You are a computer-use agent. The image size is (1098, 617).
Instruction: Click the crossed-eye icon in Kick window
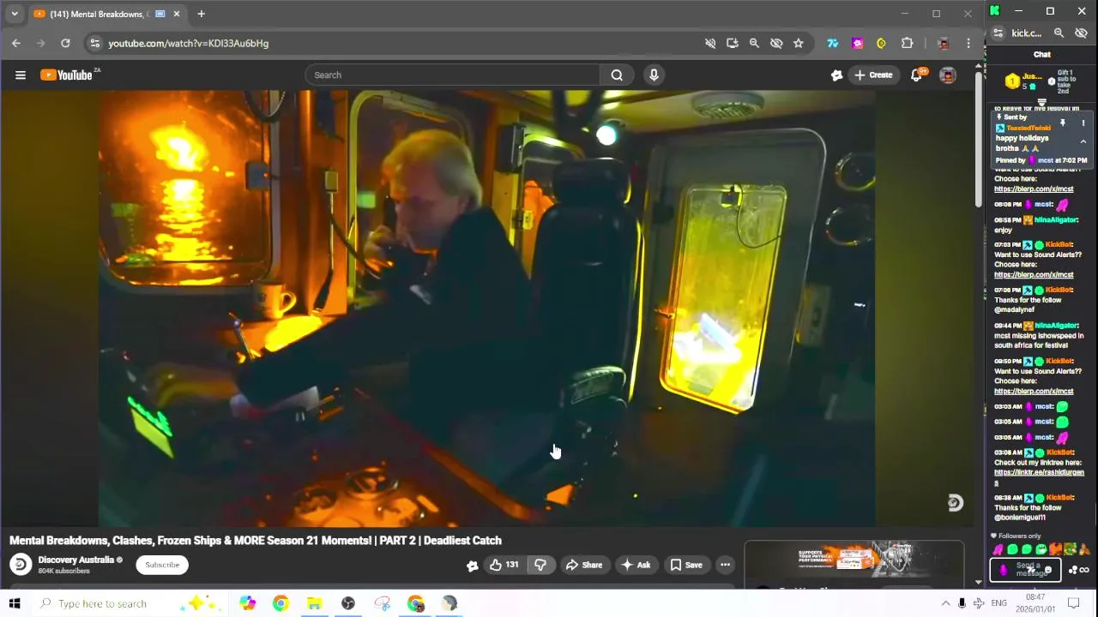1081,33
